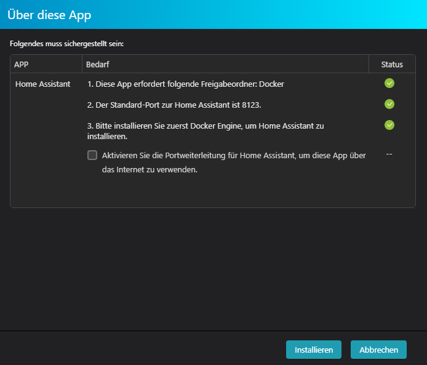The width and height of the screenshot is (427, 365).
Task: Click green check for Freigabeordner Docker row
Action: tap(389, 83)
